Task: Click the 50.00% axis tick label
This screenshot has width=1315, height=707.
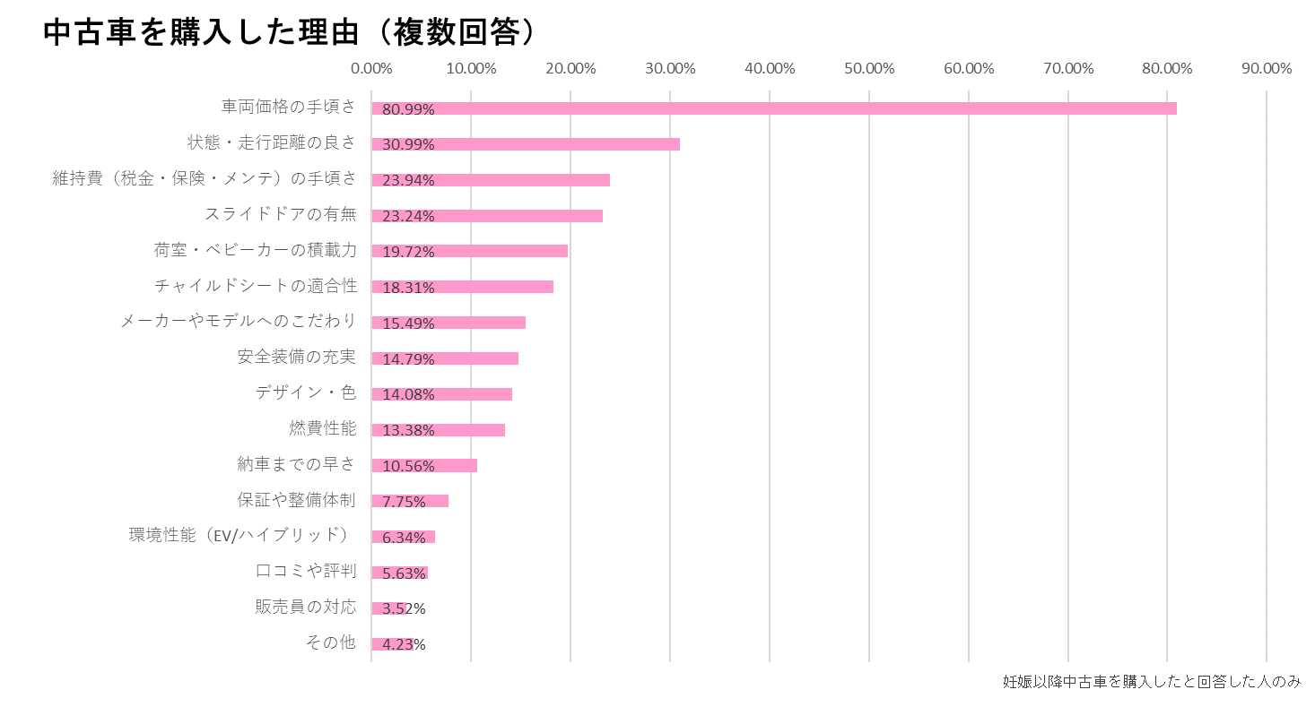Action: [x=868, y=69]
